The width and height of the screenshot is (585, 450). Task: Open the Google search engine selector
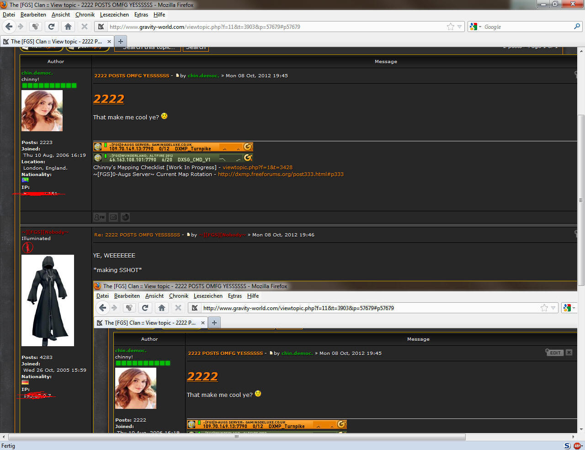point(475,27)
